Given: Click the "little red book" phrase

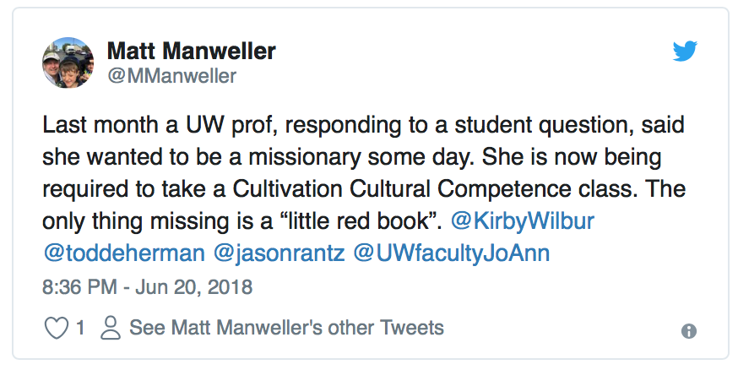Looking at the screenshot, I should click(361, 221).
